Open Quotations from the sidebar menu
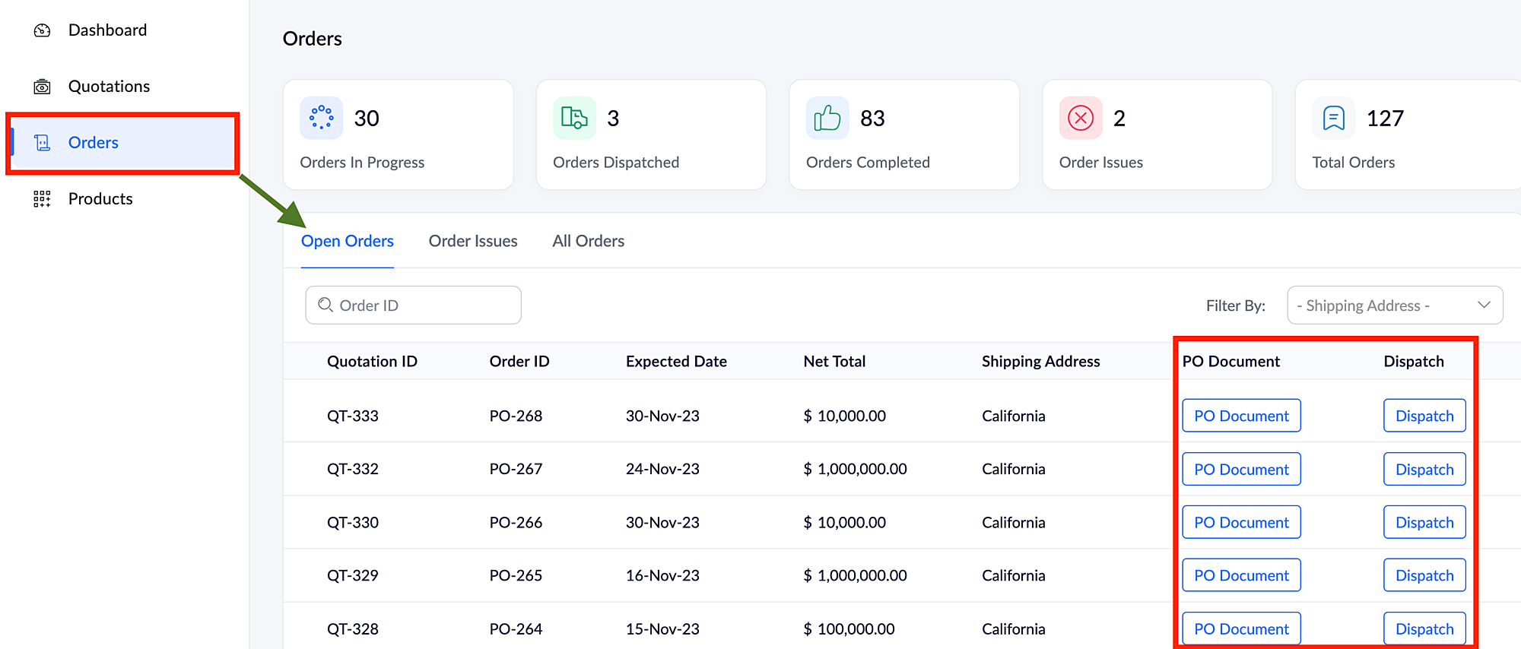The height and width of the screenshot is (649, 1521). tap(109, 87)
